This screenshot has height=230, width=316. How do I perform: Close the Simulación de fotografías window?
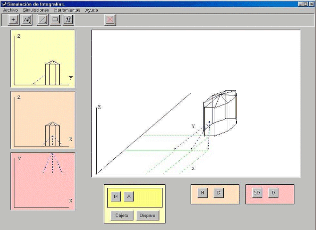coord(311,4)
